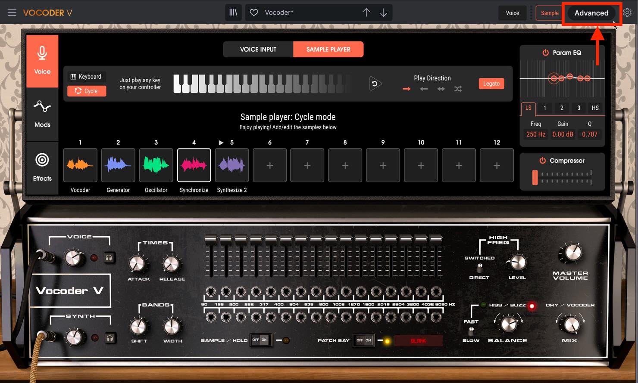Set play direction to backward arrow

click(x=424, y=89)
